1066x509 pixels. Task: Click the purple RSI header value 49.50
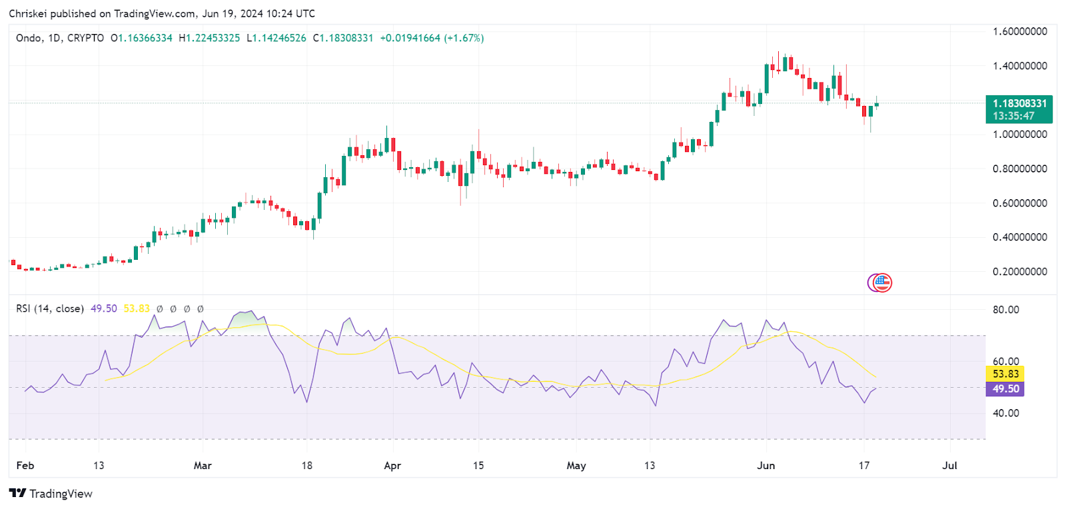click(104, 308)
